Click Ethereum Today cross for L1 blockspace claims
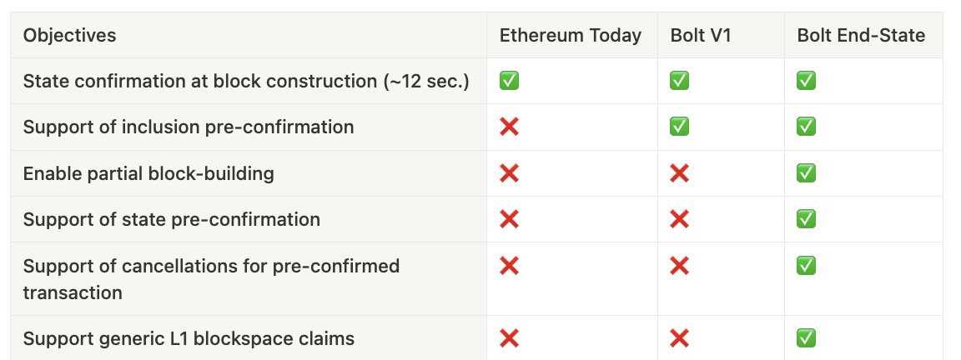 pyautogui.click(x=510, y=338)
